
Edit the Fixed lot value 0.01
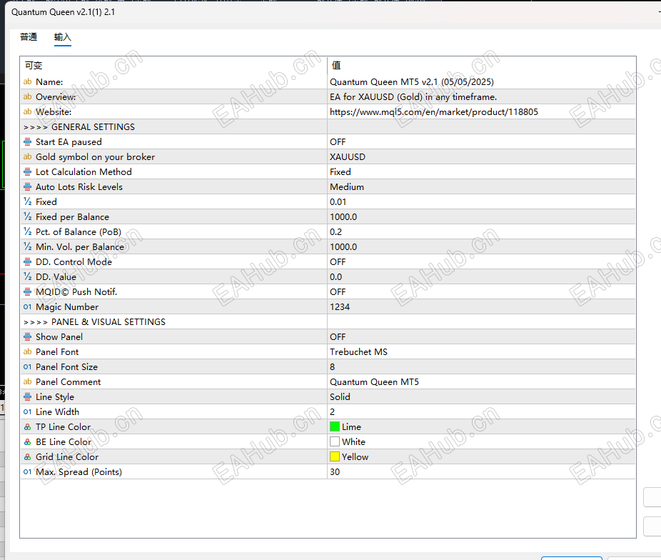point(481,201)
